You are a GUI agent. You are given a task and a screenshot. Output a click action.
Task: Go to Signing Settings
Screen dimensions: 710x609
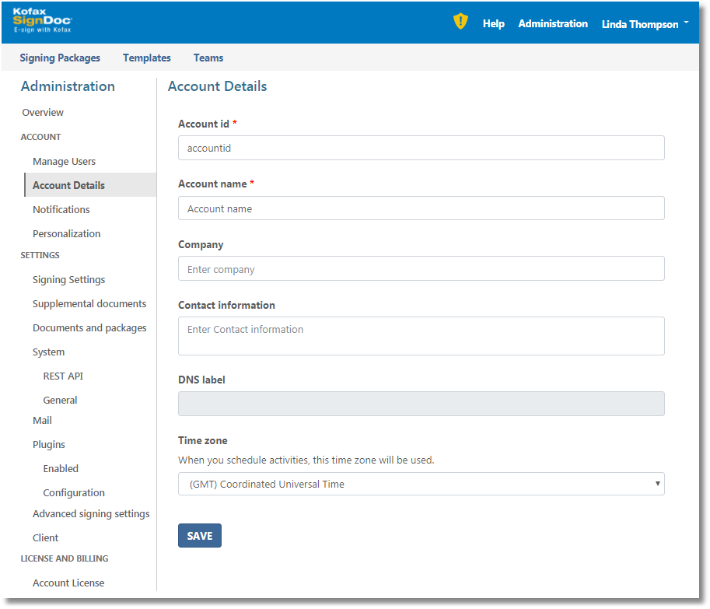point(68,280)
